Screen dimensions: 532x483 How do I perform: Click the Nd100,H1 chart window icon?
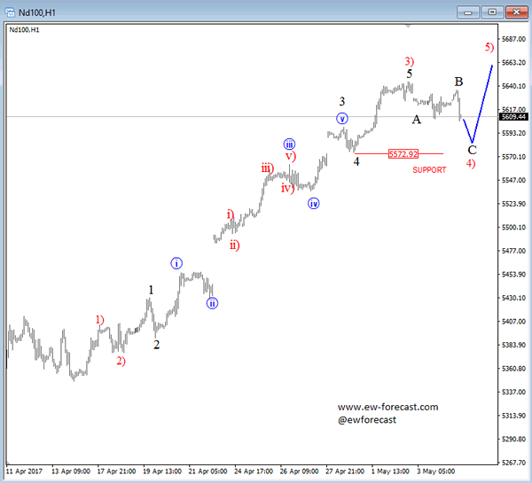pos(10,12)
